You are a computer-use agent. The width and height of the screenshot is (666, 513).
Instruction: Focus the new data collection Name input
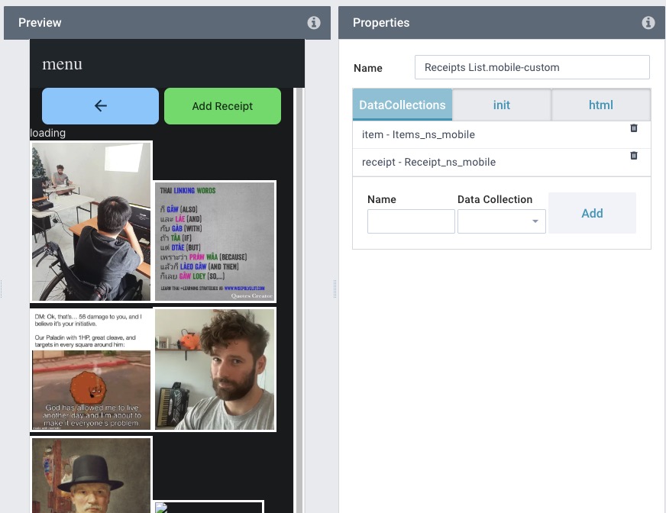[x=411, y=221]
